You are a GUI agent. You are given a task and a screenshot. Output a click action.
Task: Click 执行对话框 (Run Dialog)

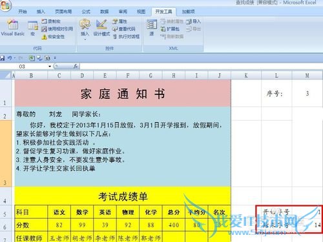point(126,37)
